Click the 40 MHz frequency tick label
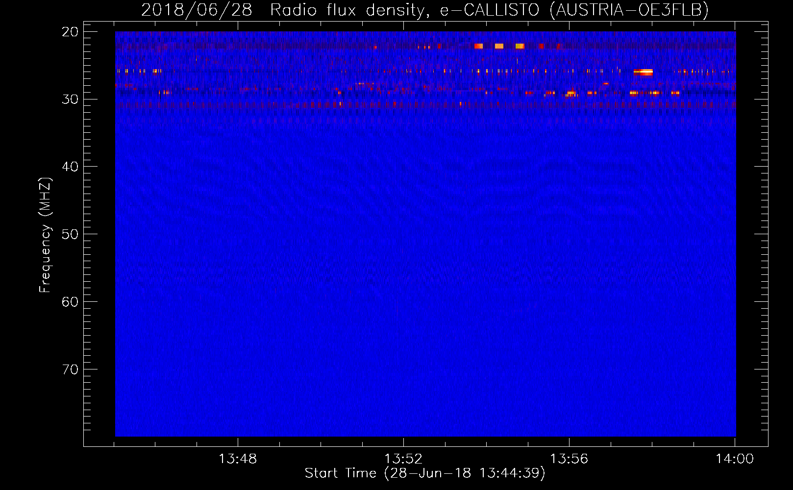Viewport: 793px width, 490px height. click(x=70, y=167)
